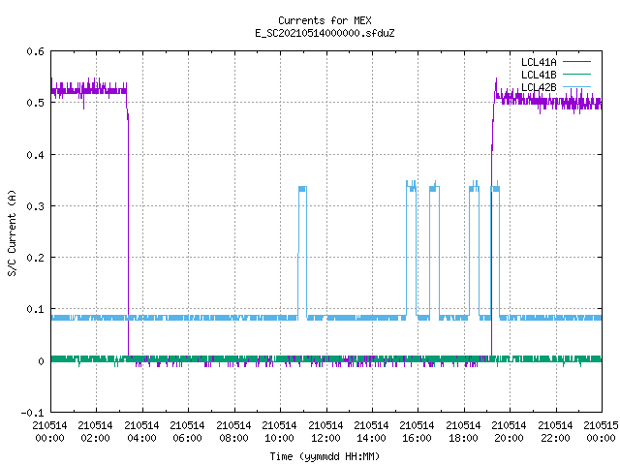Click the LCL42B pulse peak near 18:20
Viewport: 620px width, 465px height.
pyautogui.click(x=474, y=186)
